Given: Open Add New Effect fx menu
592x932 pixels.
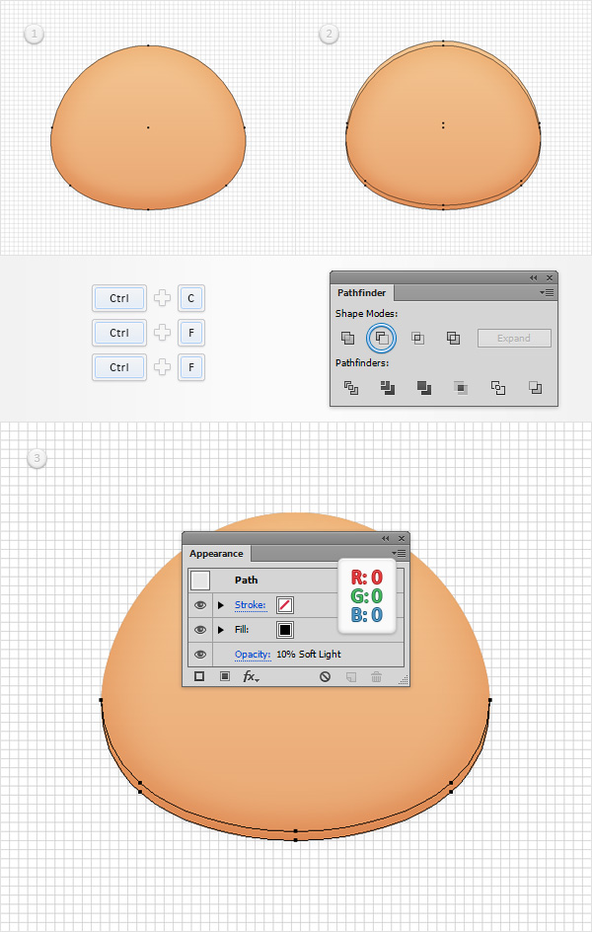Looking at the screenshot, I should click(252, 676).
